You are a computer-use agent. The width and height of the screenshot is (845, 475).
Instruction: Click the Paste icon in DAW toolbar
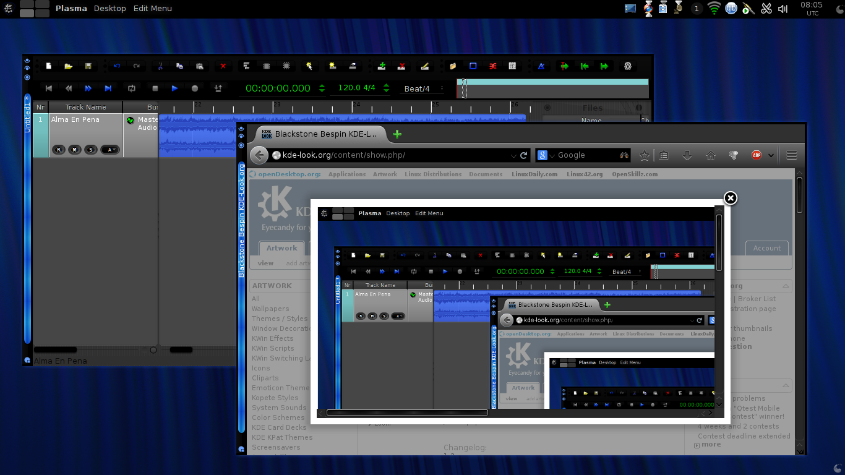click(x=199, y=66)
